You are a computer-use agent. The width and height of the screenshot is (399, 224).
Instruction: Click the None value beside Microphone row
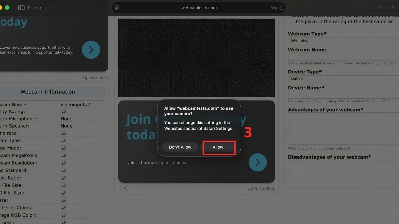67,119
